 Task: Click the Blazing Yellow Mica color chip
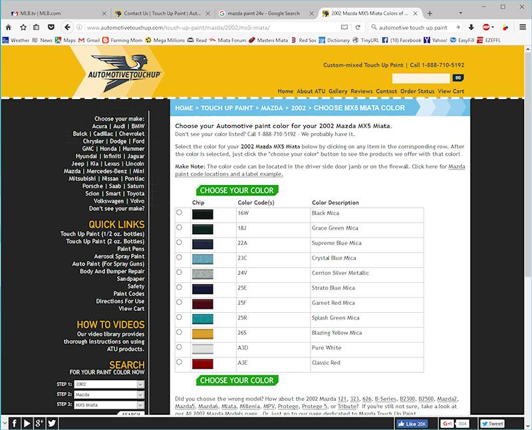tap(203, 334)
